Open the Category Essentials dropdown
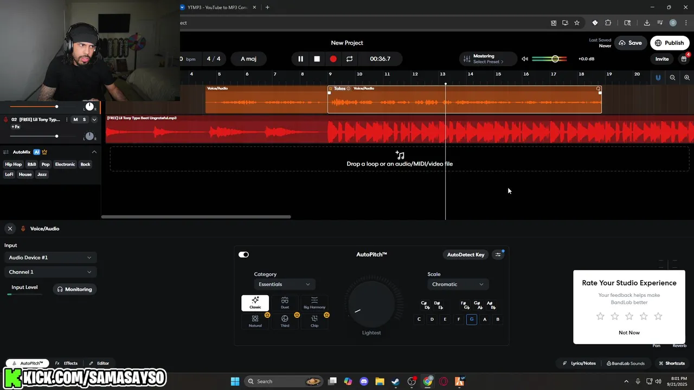The height and width of the screenshot is (390, 694). click(x=285, y=284)
